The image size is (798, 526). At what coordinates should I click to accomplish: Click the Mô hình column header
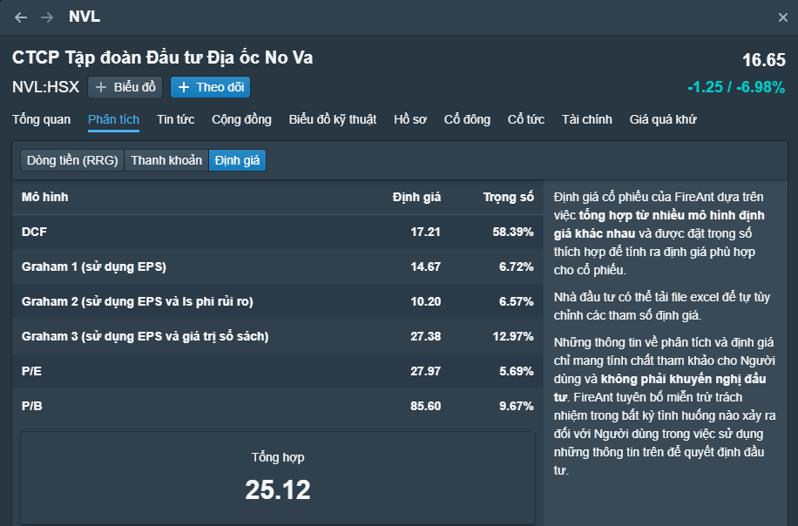[x=44, y=197]
